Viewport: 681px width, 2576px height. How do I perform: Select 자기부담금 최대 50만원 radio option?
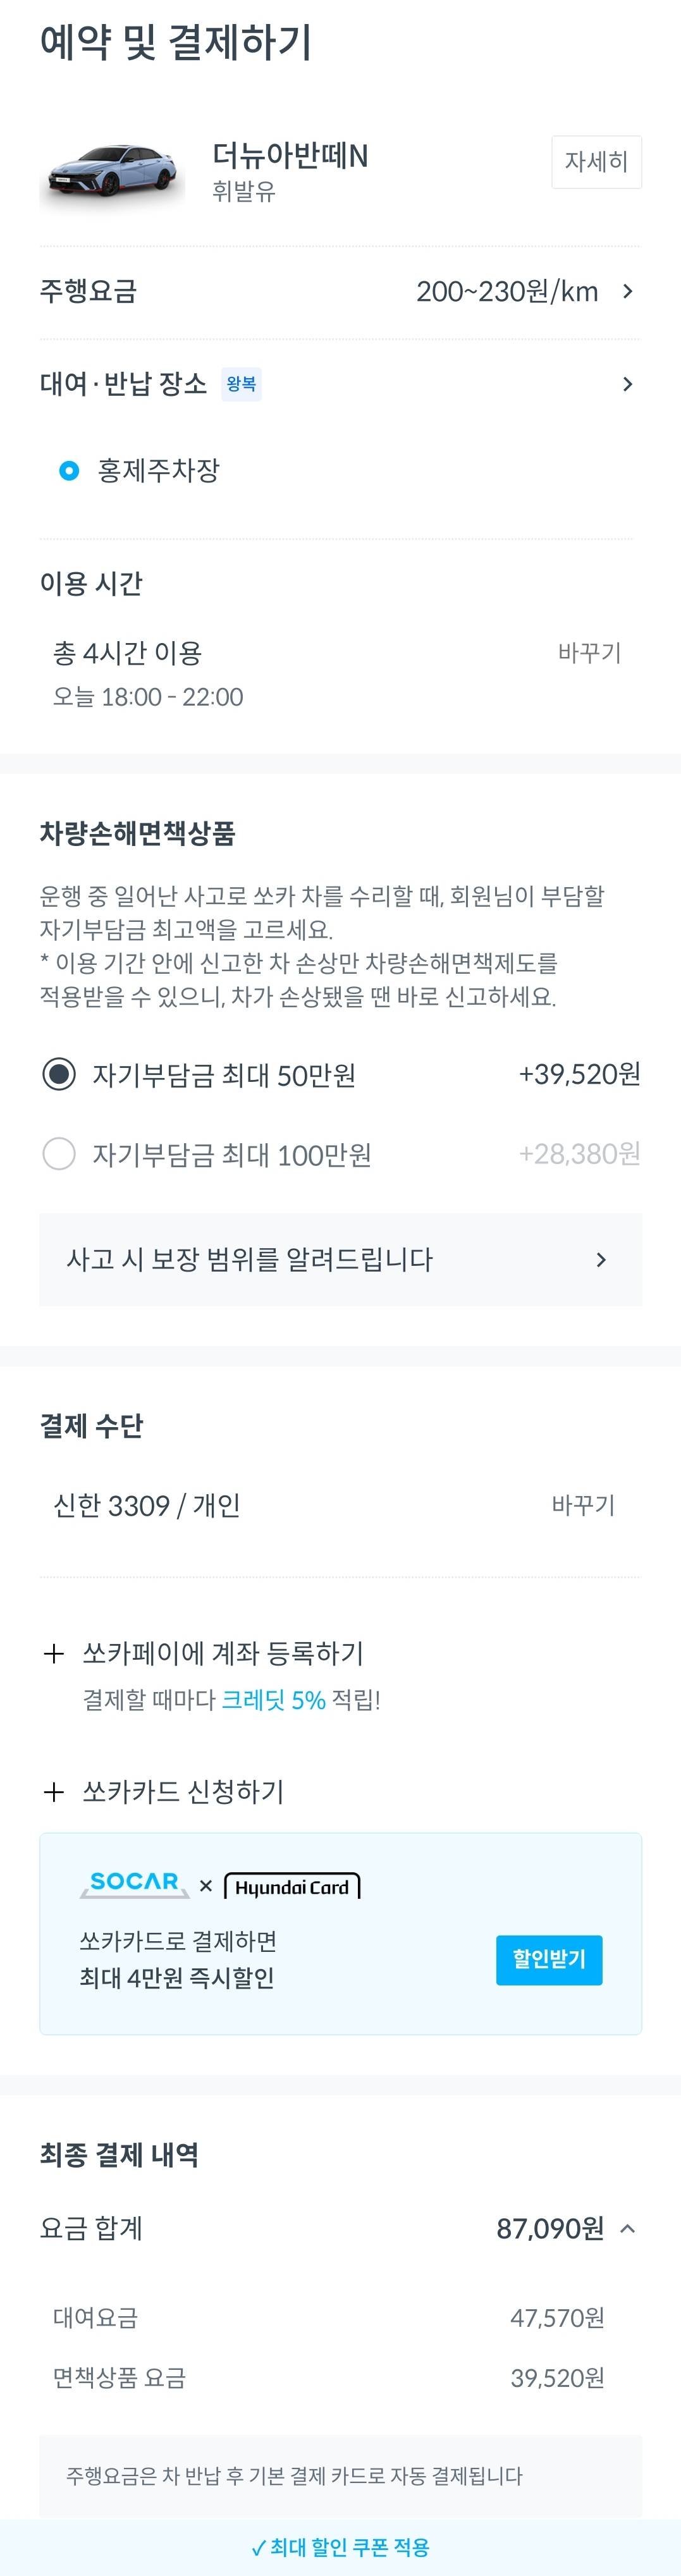pos(59,1074)
